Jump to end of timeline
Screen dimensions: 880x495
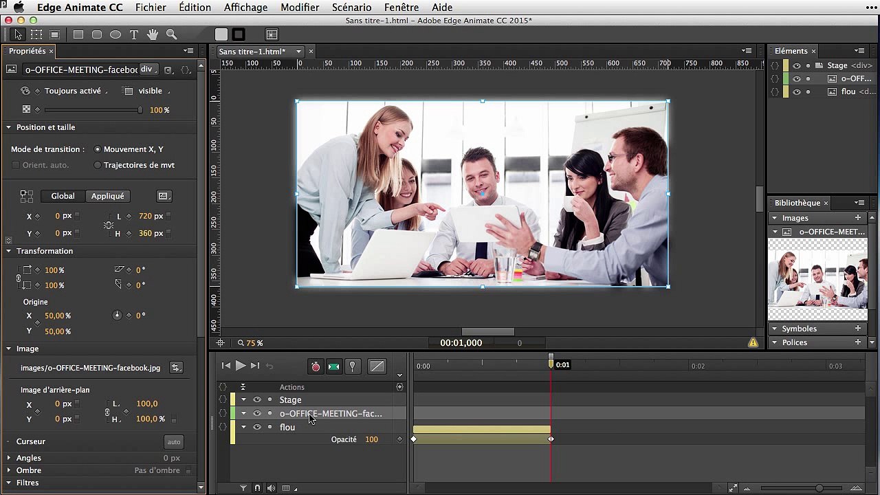point(255,366)
